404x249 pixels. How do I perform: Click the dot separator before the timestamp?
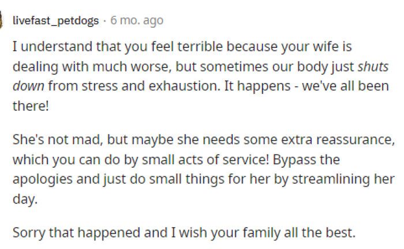[104, 21]
